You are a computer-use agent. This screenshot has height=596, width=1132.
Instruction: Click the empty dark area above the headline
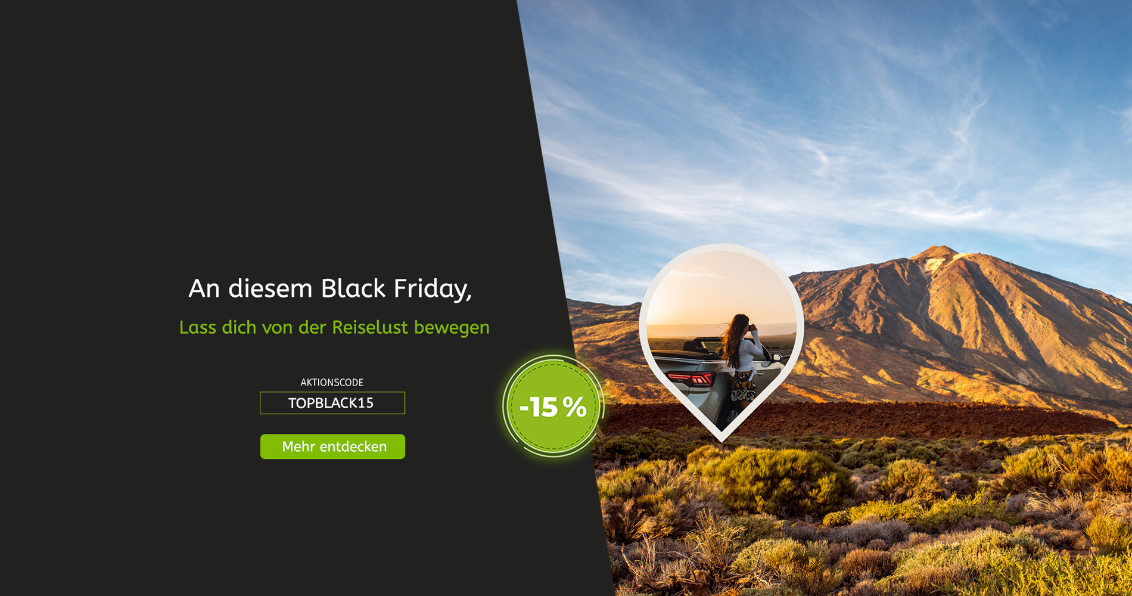[x=268, y=131]
